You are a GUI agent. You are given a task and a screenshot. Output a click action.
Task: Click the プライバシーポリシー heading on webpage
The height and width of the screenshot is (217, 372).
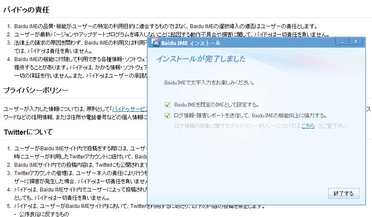point(36,90)
